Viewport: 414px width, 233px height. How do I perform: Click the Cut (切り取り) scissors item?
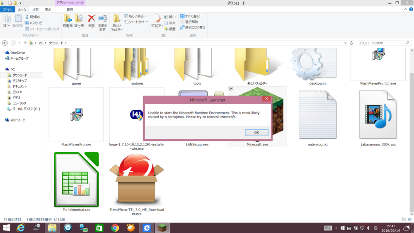(x=33, y=17)
